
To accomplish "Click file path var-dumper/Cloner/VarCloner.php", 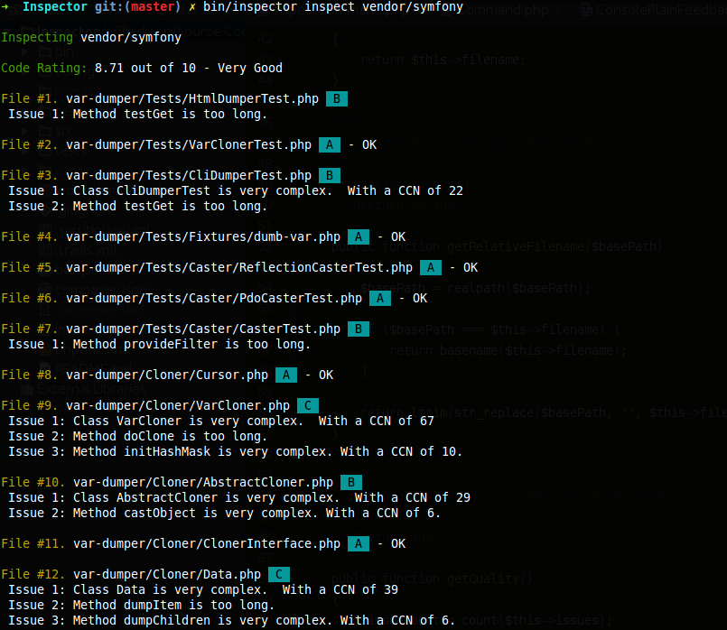I will [x=178, y=405].
